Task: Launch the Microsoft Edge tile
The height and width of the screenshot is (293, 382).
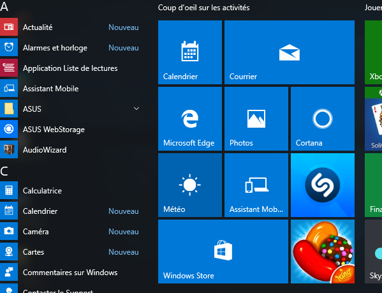Action: pos(190,119)
